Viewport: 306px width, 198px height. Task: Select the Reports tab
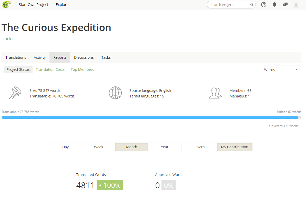(60, 57)
